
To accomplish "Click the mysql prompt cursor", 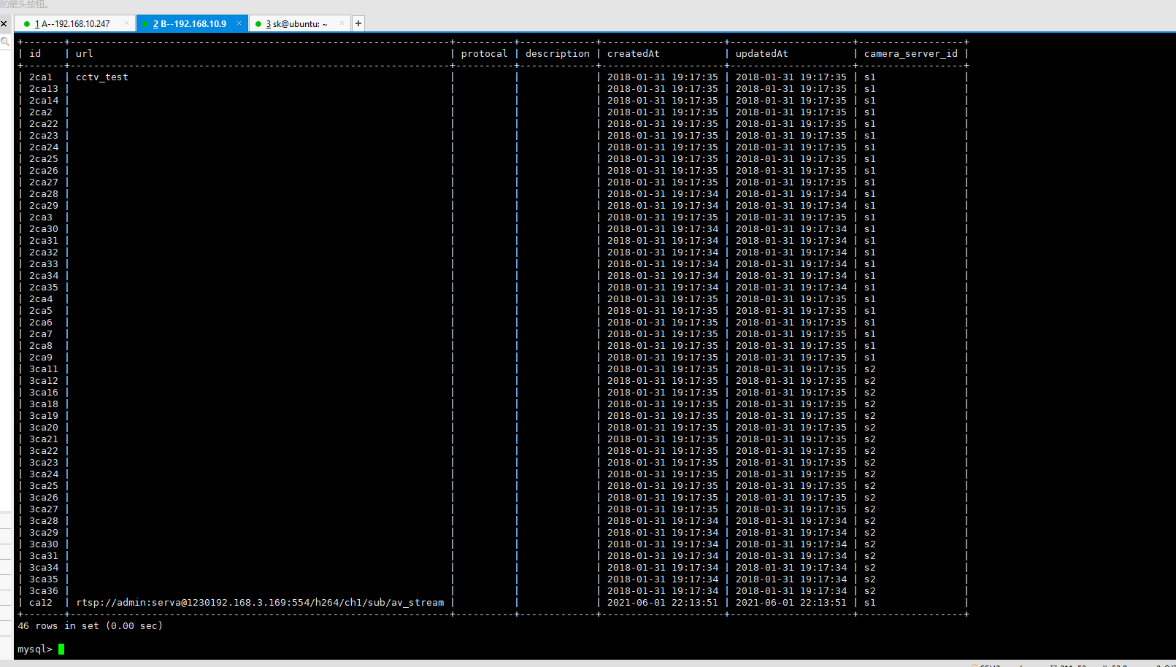I will click(61, 649).
